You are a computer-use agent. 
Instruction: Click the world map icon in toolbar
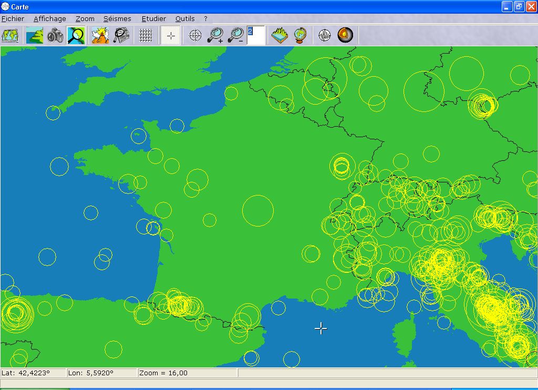[x=11, y=35]
